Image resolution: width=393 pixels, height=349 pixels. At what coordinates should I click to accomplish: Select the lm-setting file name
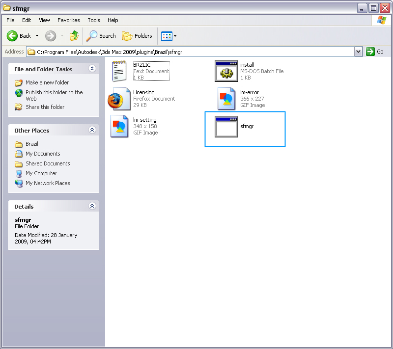tap(145, 120)
